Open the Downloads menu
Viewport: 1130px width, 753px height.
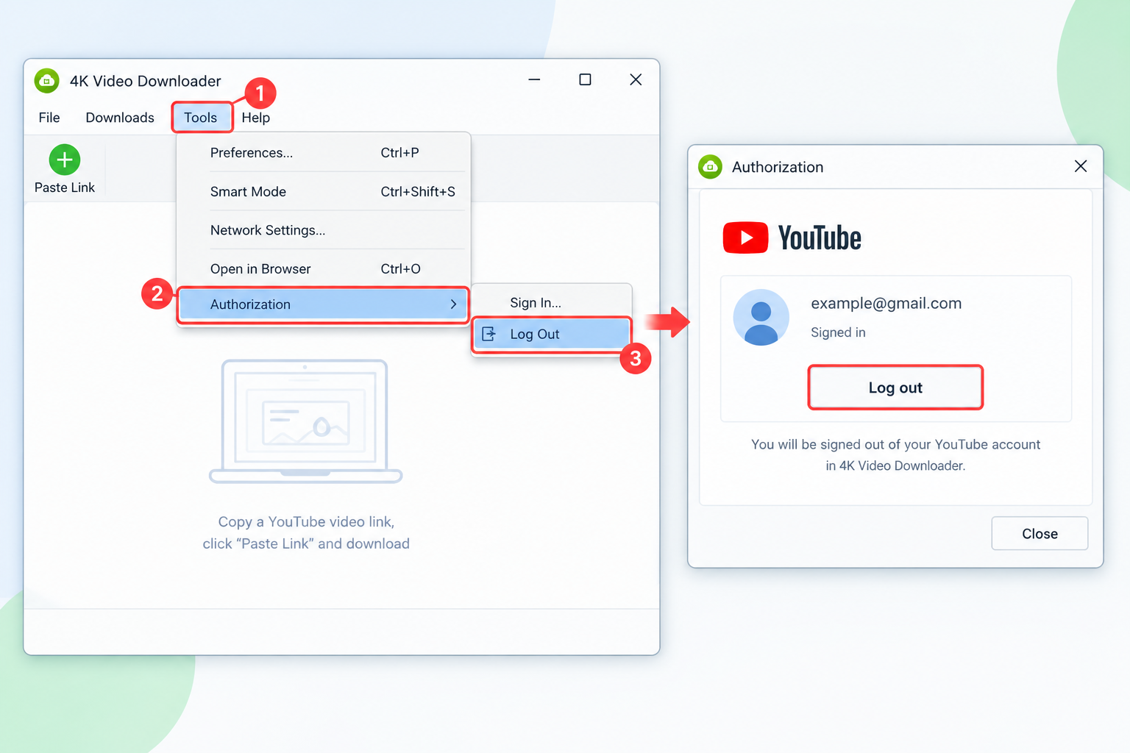[120, 118]
